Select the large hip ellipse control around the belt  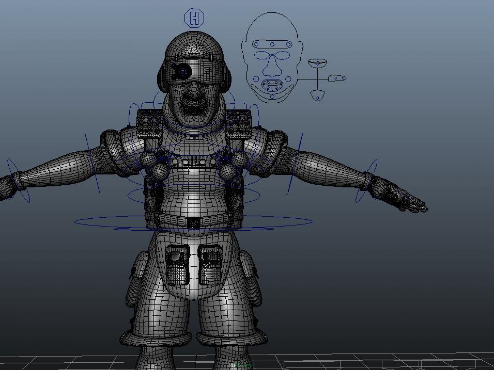194,222
